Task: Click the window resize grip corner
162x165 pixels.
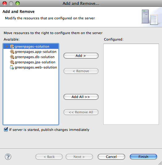Action: click(x=160, y=163)
